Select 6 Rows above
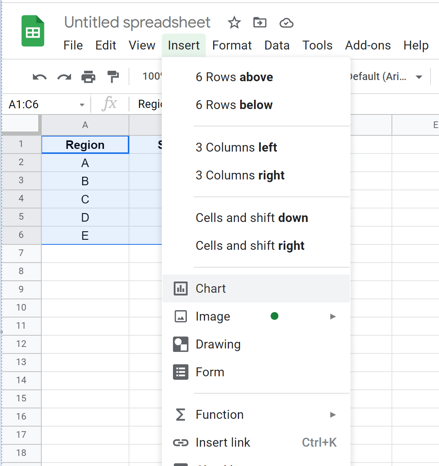The height and width of the screenshot is (466, 439). (234, 77)
